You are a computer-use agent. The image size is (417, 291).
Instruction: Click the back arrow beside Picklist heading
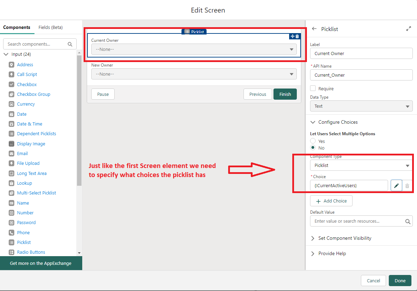[314, 29]
